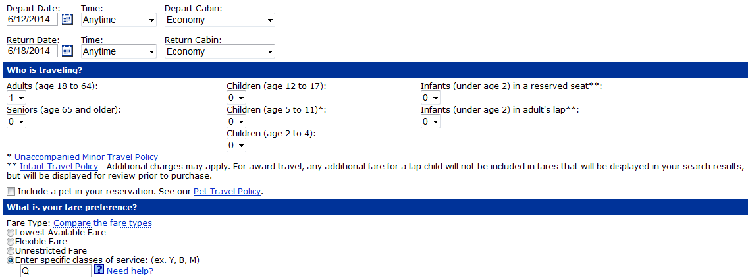748x280 pixels.
Task: Click the blue question mark help icon
Action: click(99, 270)
